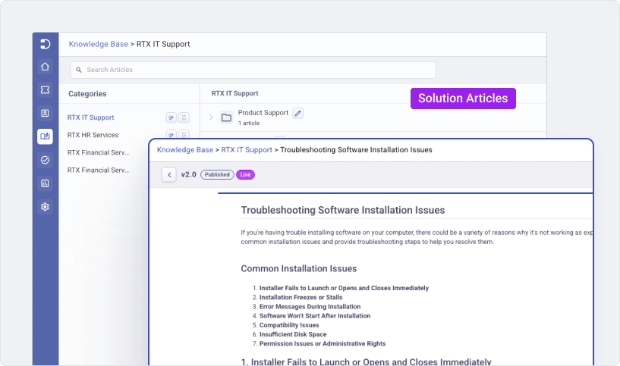Click the Search Articles field

tap(253, 70)
